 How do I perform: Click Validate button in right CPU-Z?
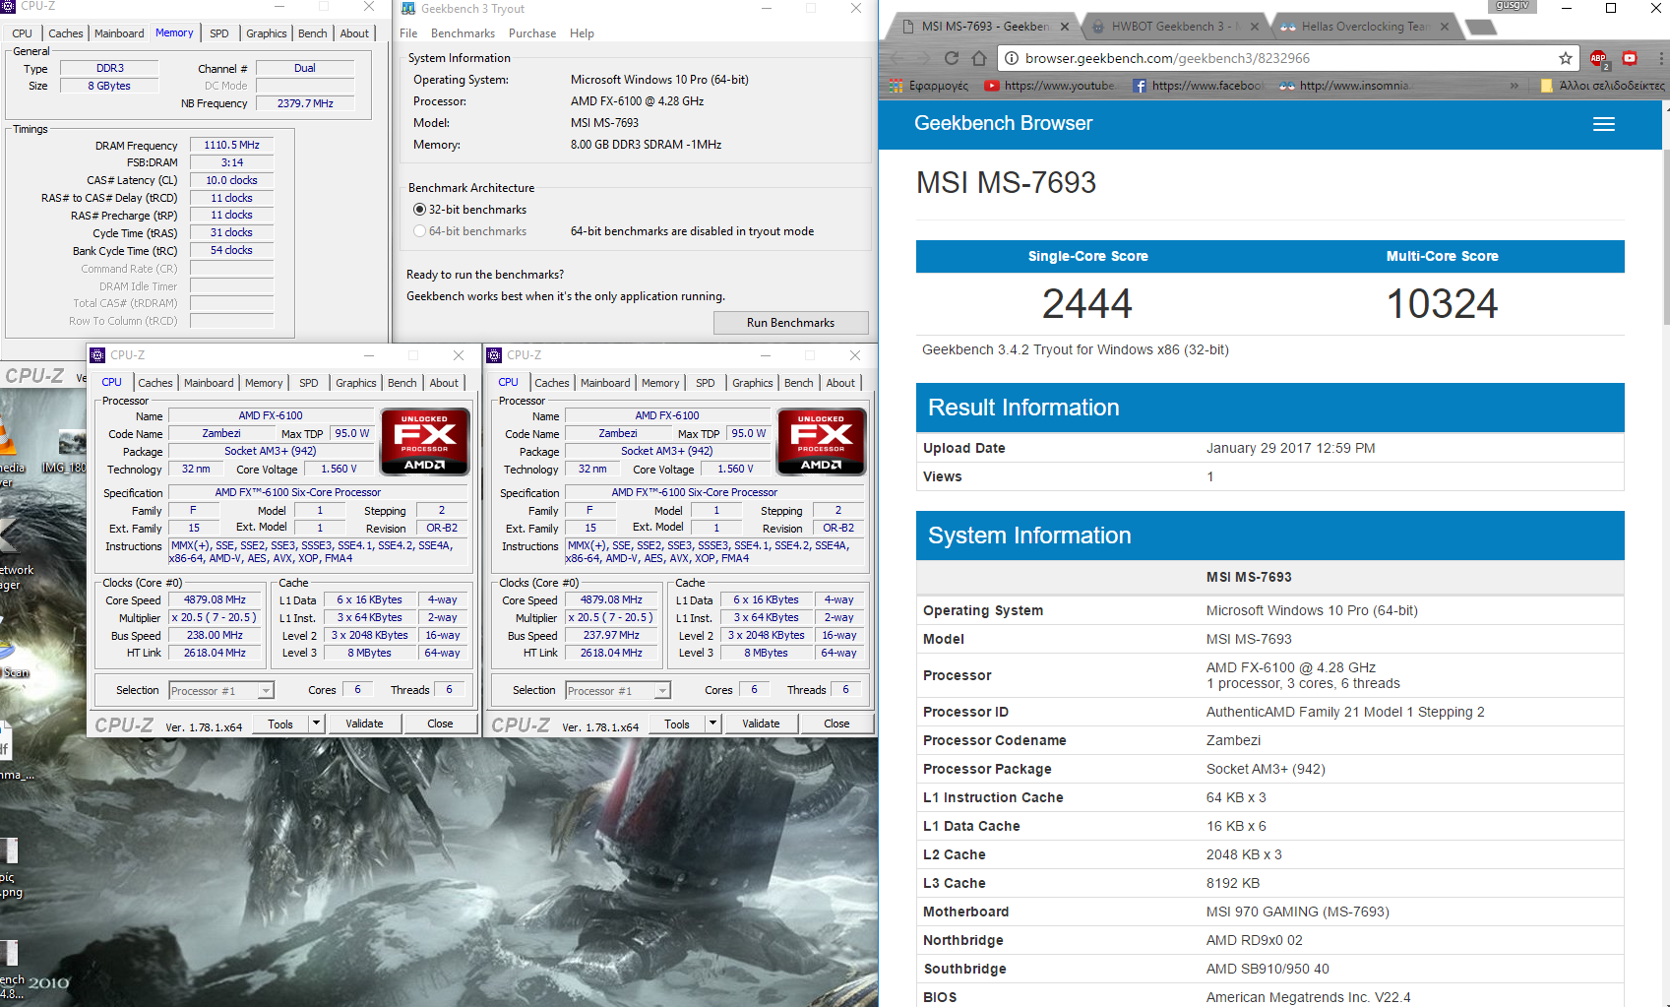[761, 724]
